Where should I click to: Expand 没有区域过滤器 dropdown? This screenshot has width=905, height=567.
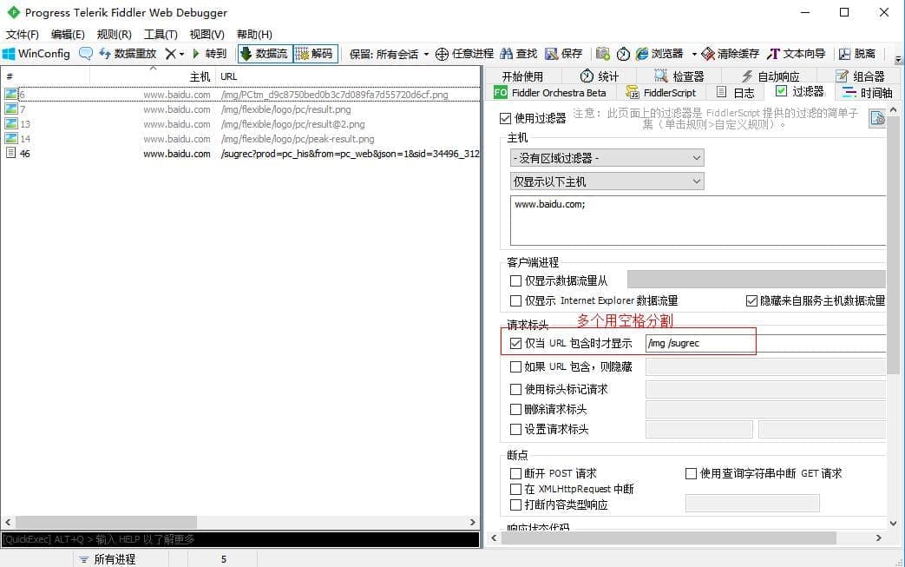(x=607, y=158)
